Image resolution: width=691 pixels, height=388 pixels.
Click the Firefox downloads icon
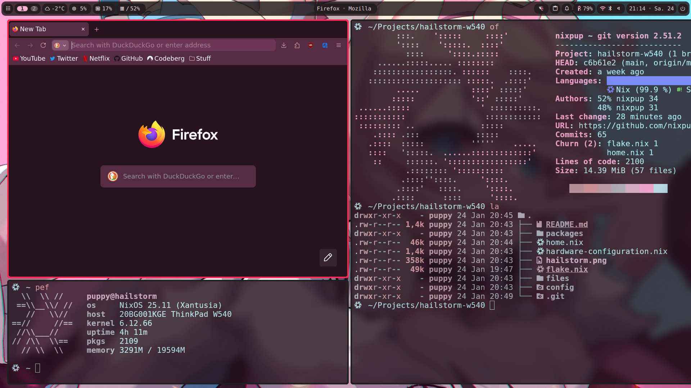[x=284, y=45]
